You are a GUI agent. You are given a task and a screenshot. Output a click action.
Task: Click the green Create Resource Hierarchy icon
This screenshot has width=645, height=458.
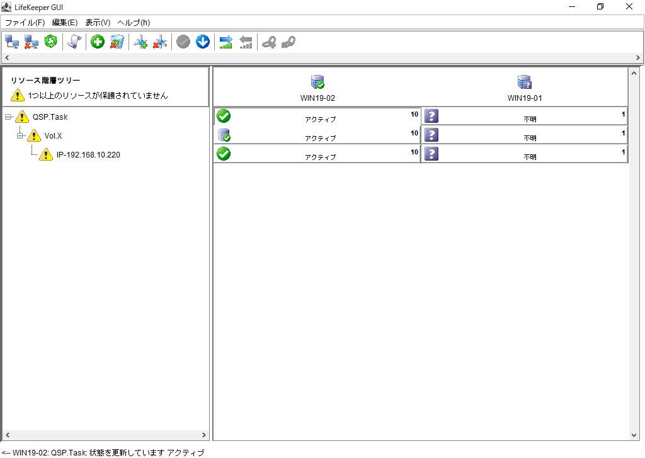pyautogui.click(x=98, y=42)
